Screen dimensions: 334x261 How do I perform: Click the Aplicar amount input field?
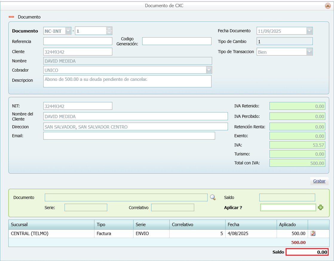click(x=288, y=207)
